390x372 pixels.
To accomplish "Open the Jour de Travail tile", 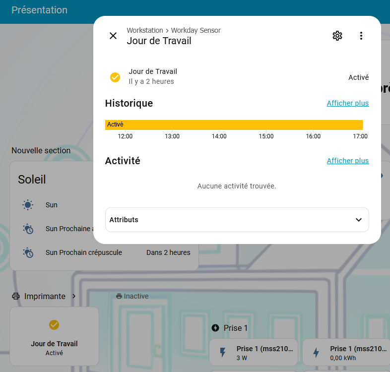I will coord(54,336).
